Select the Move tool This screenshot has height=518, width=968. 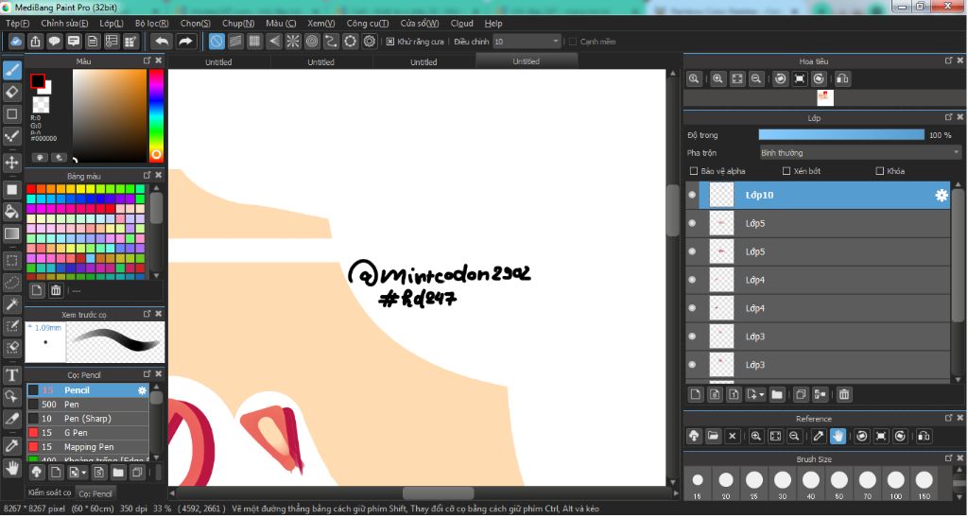click(x=11, y=163)
